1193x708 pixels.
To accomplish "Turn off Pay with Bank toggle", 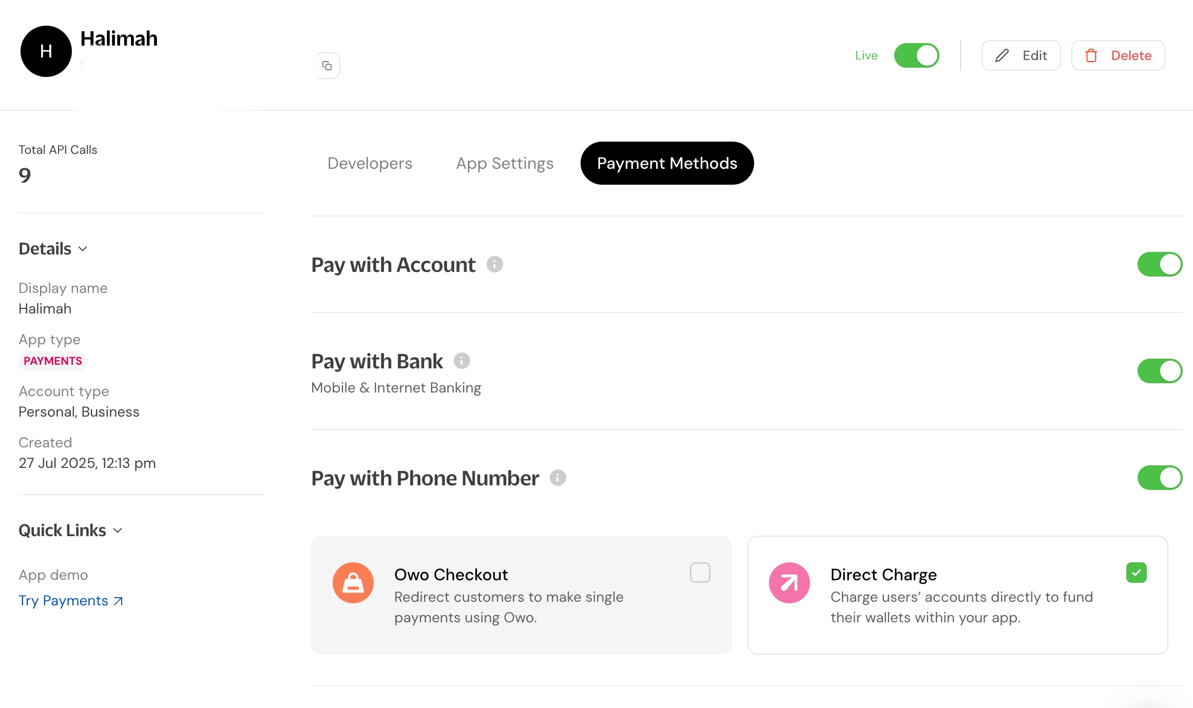I will [1160, 371].
